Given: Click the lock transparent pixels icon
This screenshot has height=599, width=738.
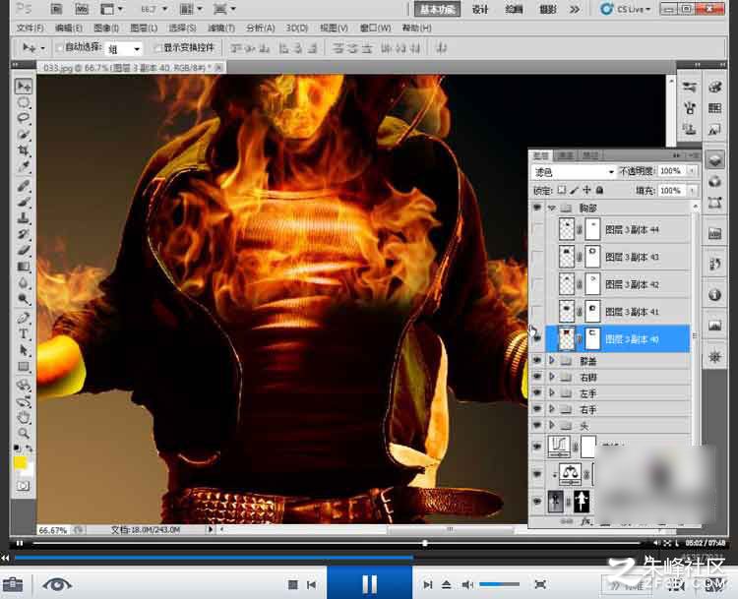Looking at the screenshot, I should [x=562, y=190].
